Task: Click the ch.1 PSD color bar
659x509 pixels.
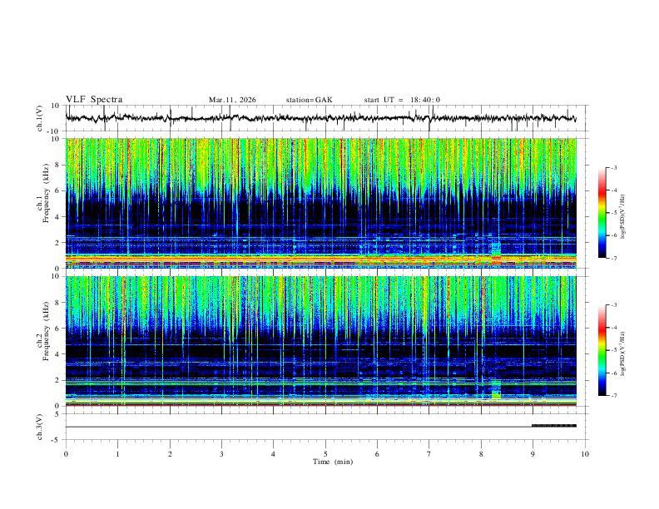Action: (602, 213)
